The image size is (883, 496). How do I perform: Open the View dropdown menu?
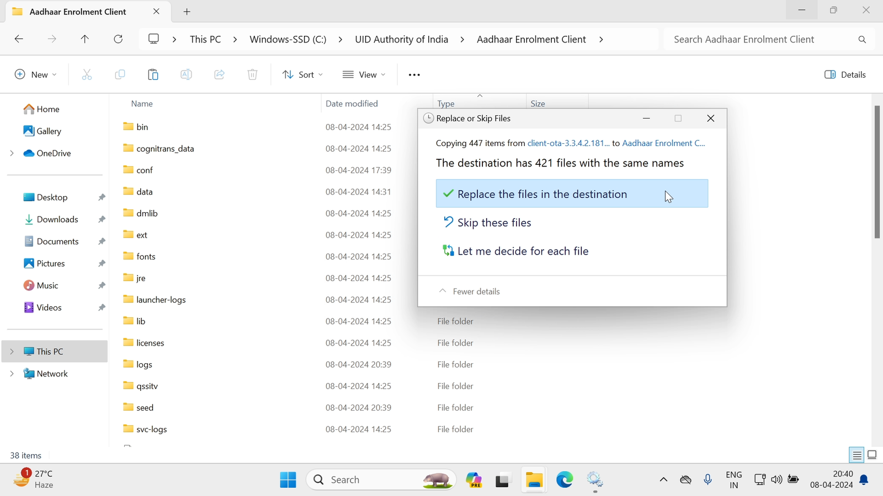pyautogui.click(x=364, y=74)
